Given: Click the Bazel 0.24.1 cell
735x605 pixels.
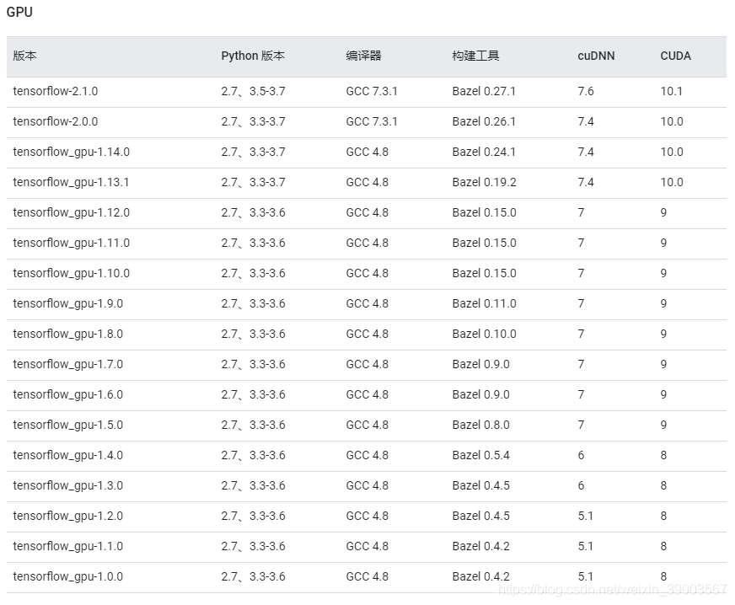Looking at the screenshot, I should (484, 152).
